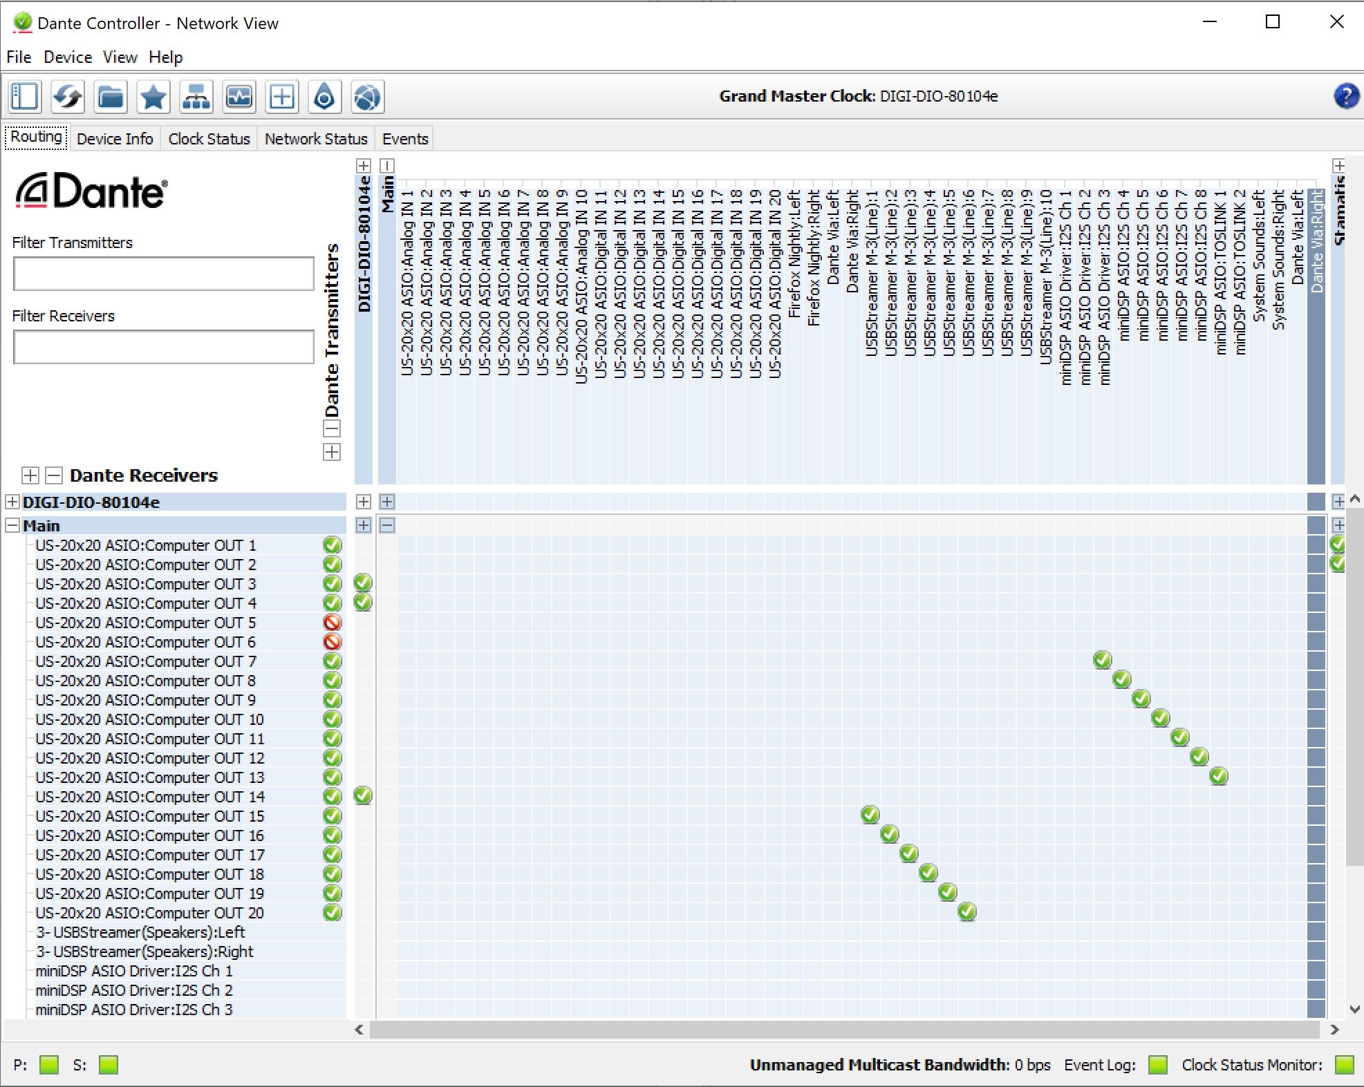Viewport: 1364px width, 1087px height.
Task: Toggle the filter pane sidebar icon
Action: 25,97
